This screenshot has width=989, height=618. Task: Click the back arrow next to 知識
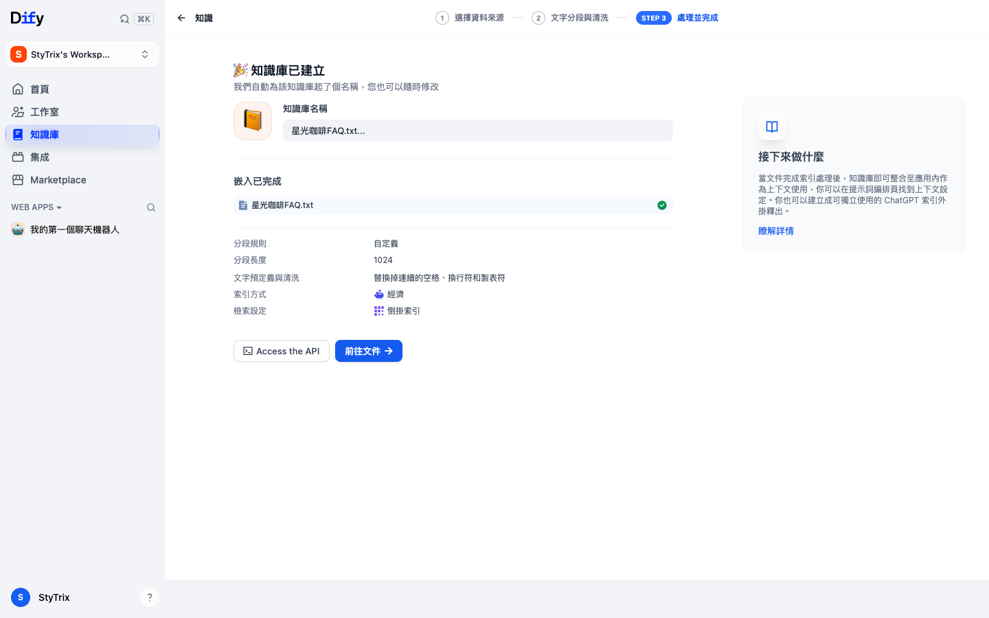point(181,18)
